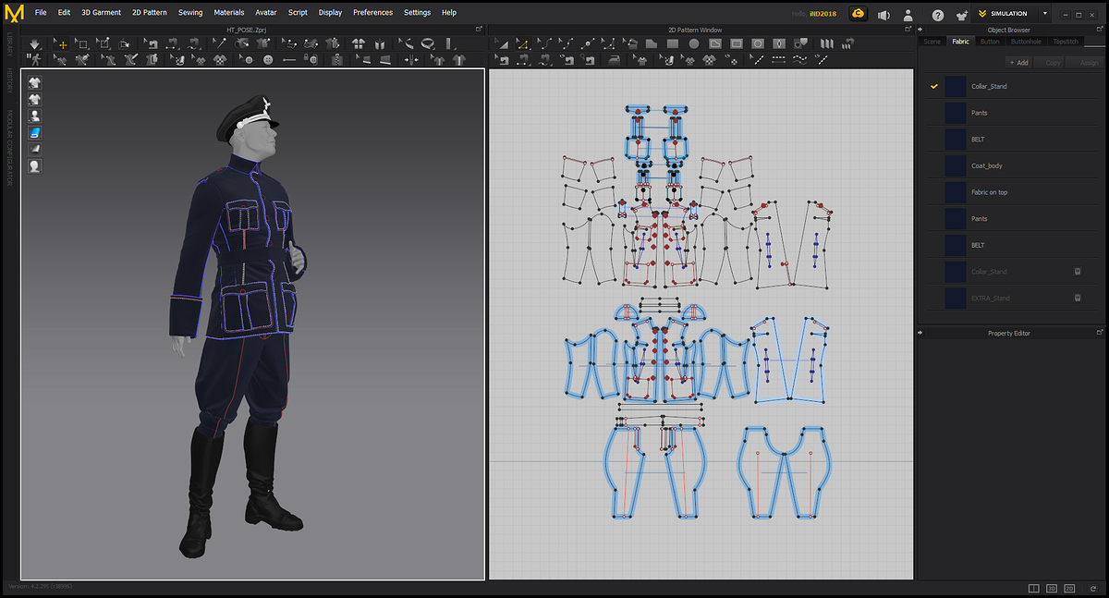The image size is (1109, 598).
Task: Click the Walking avatar pose icon
Action: (x=36, y=59)
